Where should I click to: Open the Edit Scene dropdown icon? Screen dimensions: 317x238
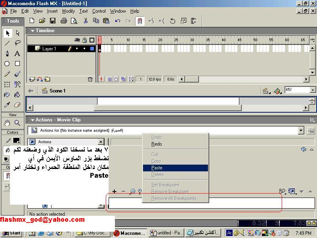click(266, 91)
